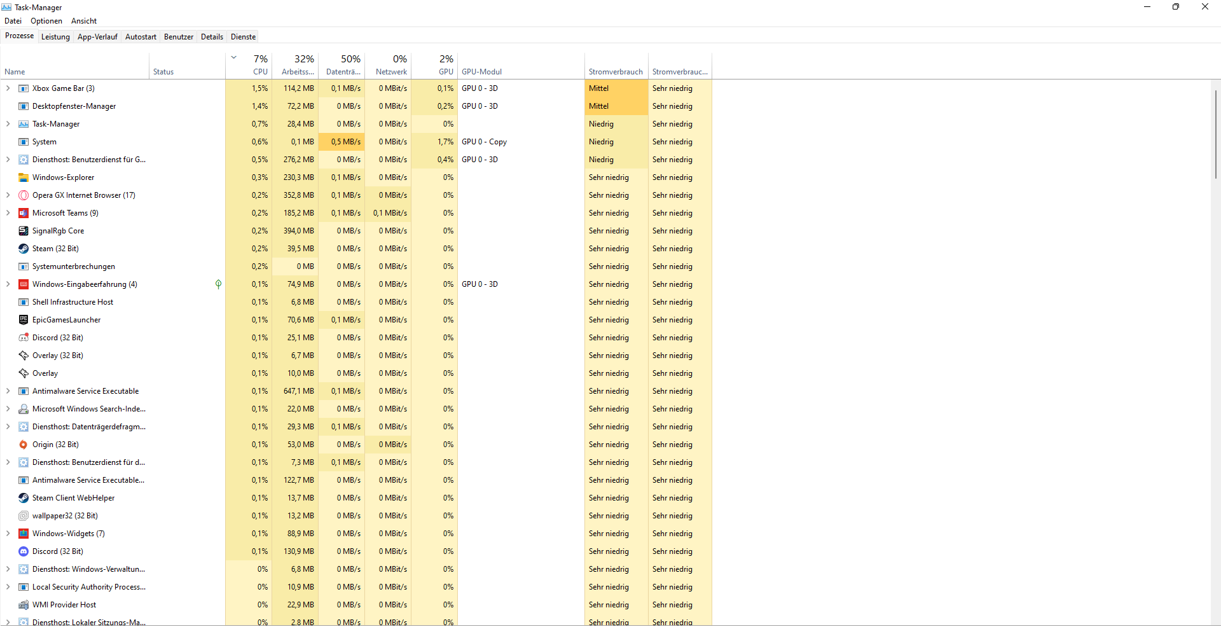This screenshot has width=1221, height=629.
Task: Click the Desktopfenster-Manager process icon
Action: (24, 106)
